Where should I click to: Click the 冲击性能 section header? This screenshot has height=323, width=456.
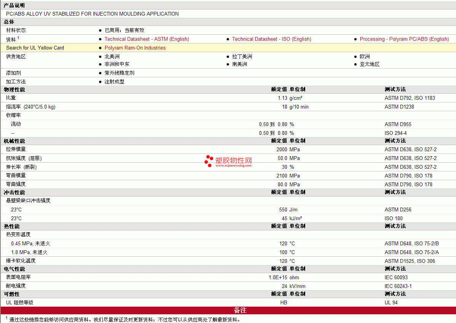coord(14,192)
